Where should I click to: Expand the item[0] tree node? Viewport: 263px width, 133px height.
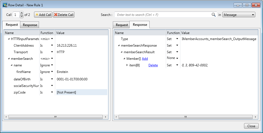click(127, 65)
